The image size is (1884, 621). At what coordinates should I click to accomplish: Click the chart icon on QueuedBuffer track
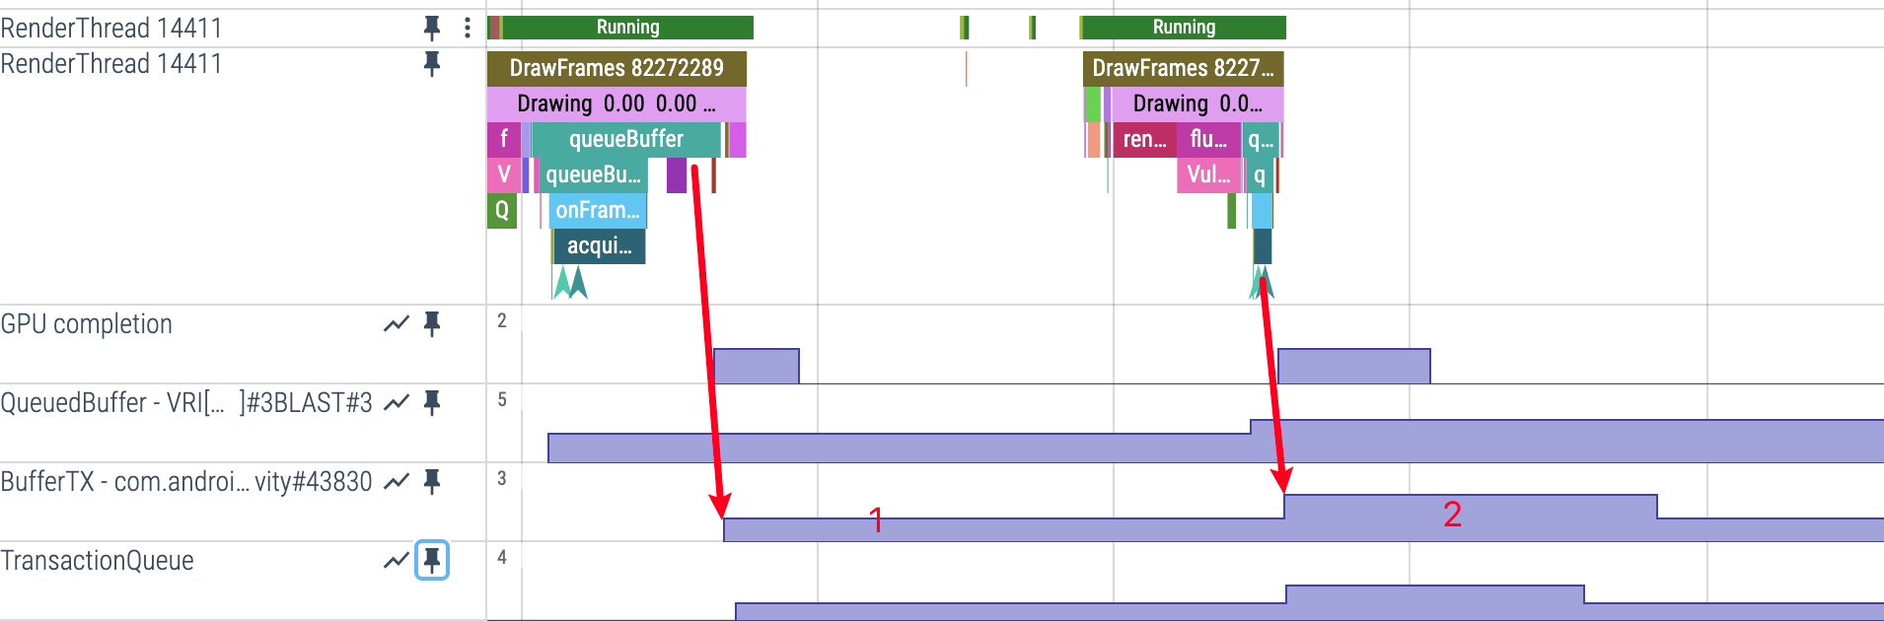coord(396,402)
